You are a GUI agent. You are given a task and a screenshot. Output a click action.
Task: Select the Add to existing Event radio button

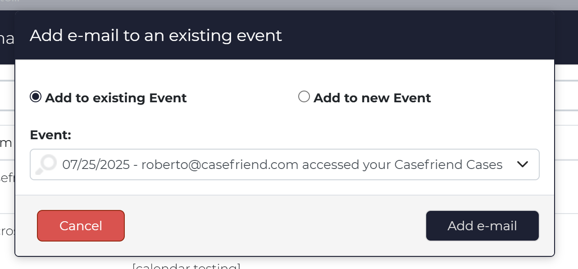(x=36, y=97)
